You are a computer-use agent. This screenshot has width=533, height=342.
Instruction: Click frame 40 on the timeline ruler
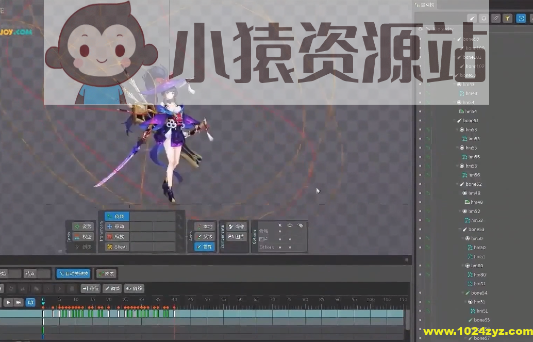[x=175, y=299]
